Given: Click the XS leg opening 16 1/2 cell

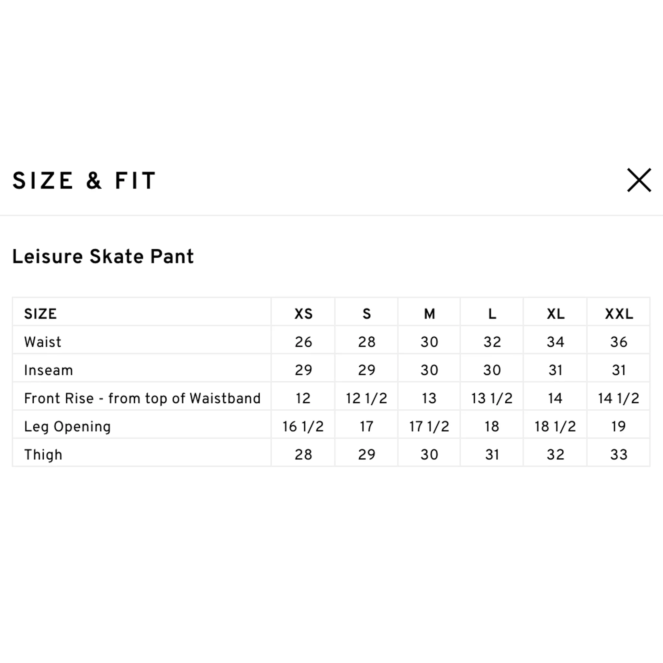Looking at the screenshot, I should (303, 427).
